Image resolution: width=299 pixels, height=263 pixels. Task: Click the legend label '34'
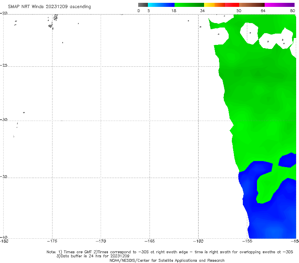(x=202, y=11)
